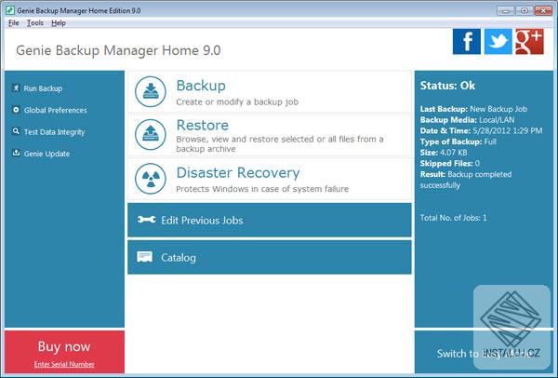Click the Status: Ok heading
The height and width of the screenshot is (378, 558).
point(447,86)
